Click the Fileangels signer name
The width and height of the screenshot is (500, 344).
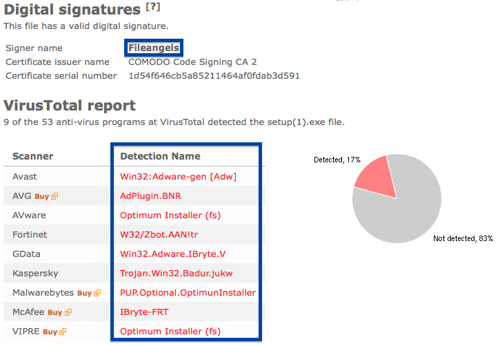(154, 48)
